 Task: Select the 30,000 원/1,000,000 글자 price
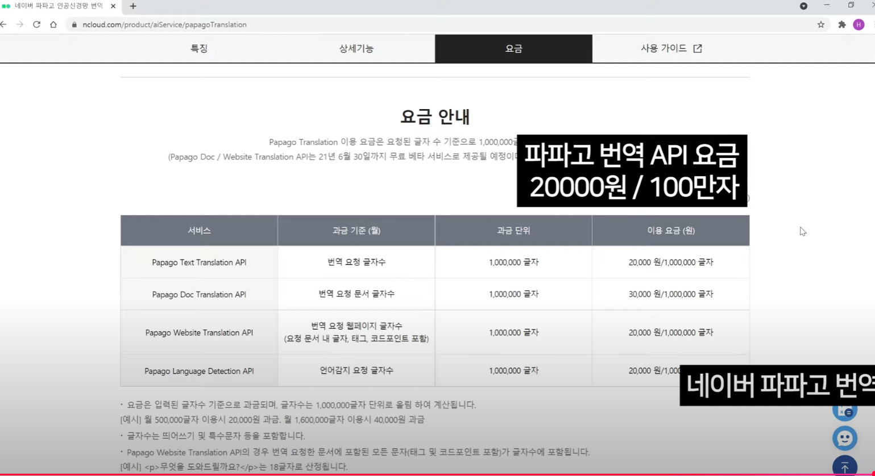tap(671, 294)
